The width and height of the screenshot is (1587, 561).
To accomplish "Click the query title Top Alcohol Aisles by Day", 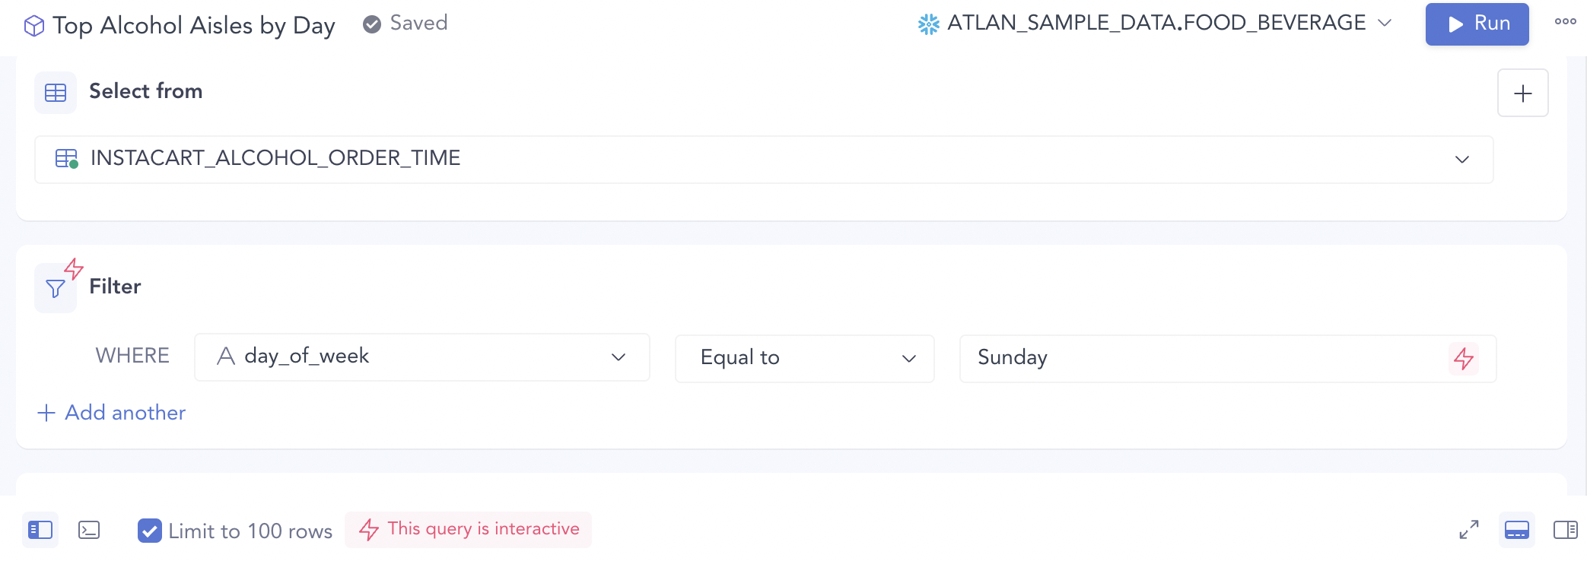I will (194, 26).
